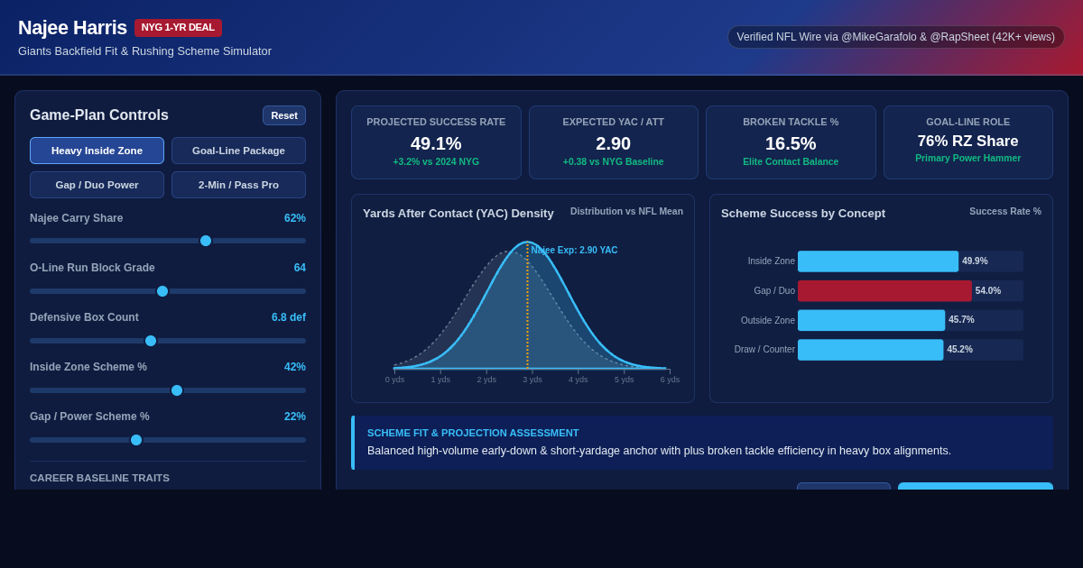Click the 3 yds axis label
Image resolution: width=1083 pixels, height=568 pixels.
(532, 380)
